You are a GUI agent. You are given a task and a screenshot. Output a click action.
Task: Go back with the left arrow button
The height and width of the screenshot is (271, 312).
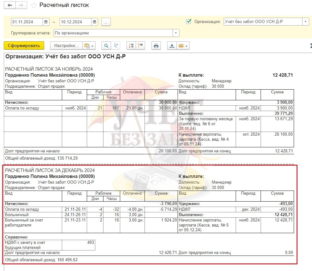point(10,5)
